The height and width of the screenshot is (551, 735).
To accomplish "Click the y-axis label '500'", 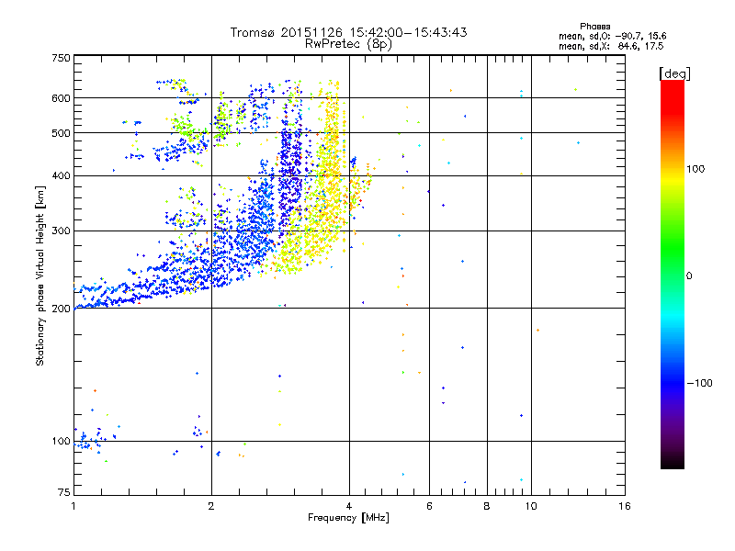I will pyautogui.click(x=61, y=133).
